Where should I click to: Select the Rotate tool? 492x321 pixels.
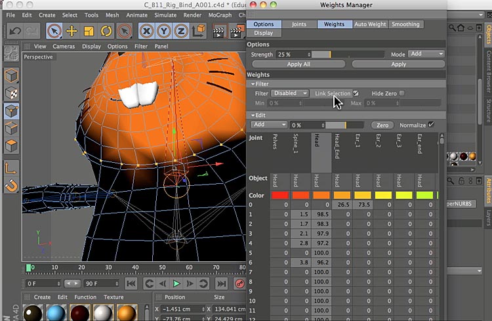click(106, 31)
